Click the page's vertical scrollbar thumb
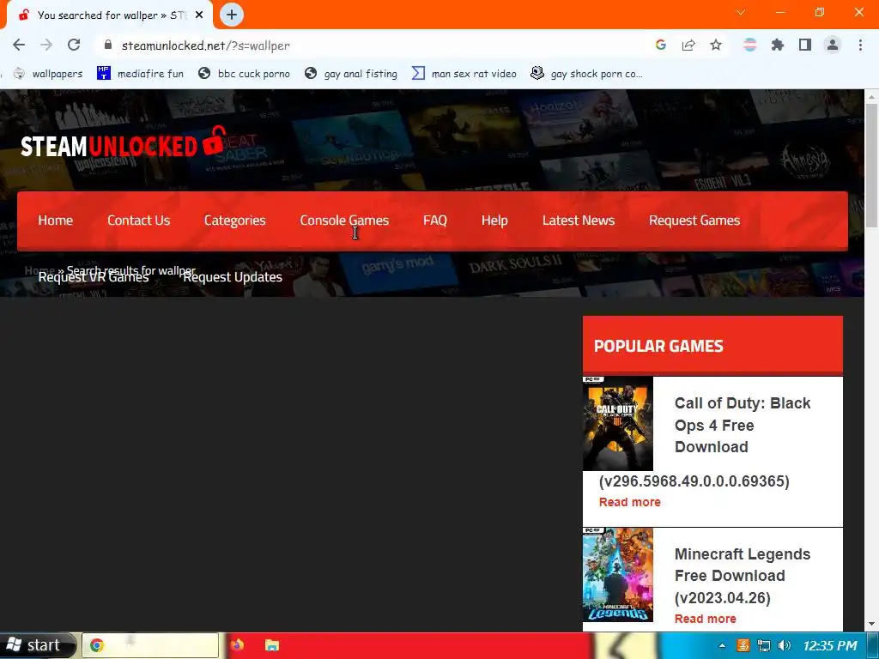 [x=872, y=166]
